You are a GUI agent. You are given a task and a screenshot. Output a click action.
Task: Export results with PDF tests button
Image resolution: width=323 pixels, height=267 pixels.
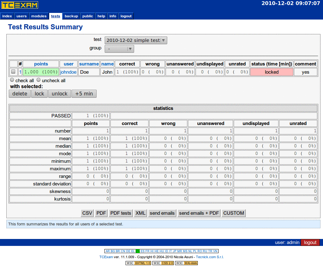pyautogui.click(x=121, y=213)
